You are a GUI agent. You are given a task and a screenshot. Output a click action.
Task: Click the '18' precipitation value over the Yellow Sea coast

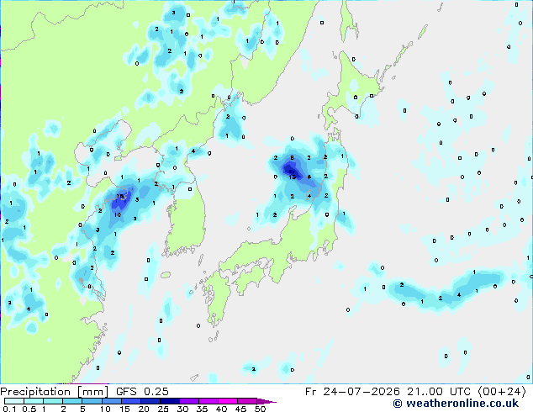point(120,196)
